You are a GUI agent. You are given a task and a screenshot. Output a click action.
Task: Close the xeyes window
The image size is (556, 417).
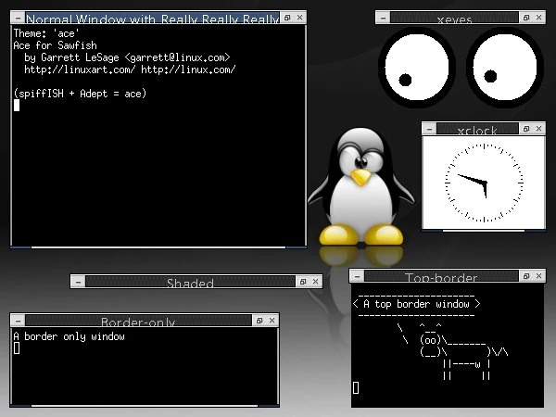(539, 18)
